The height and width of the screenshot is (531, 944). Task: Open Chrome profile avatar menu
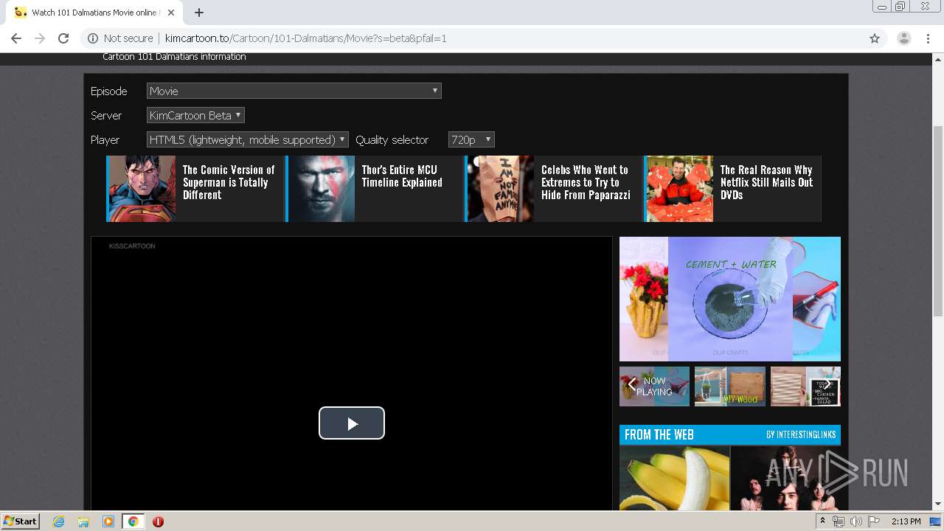click(903, 38)
